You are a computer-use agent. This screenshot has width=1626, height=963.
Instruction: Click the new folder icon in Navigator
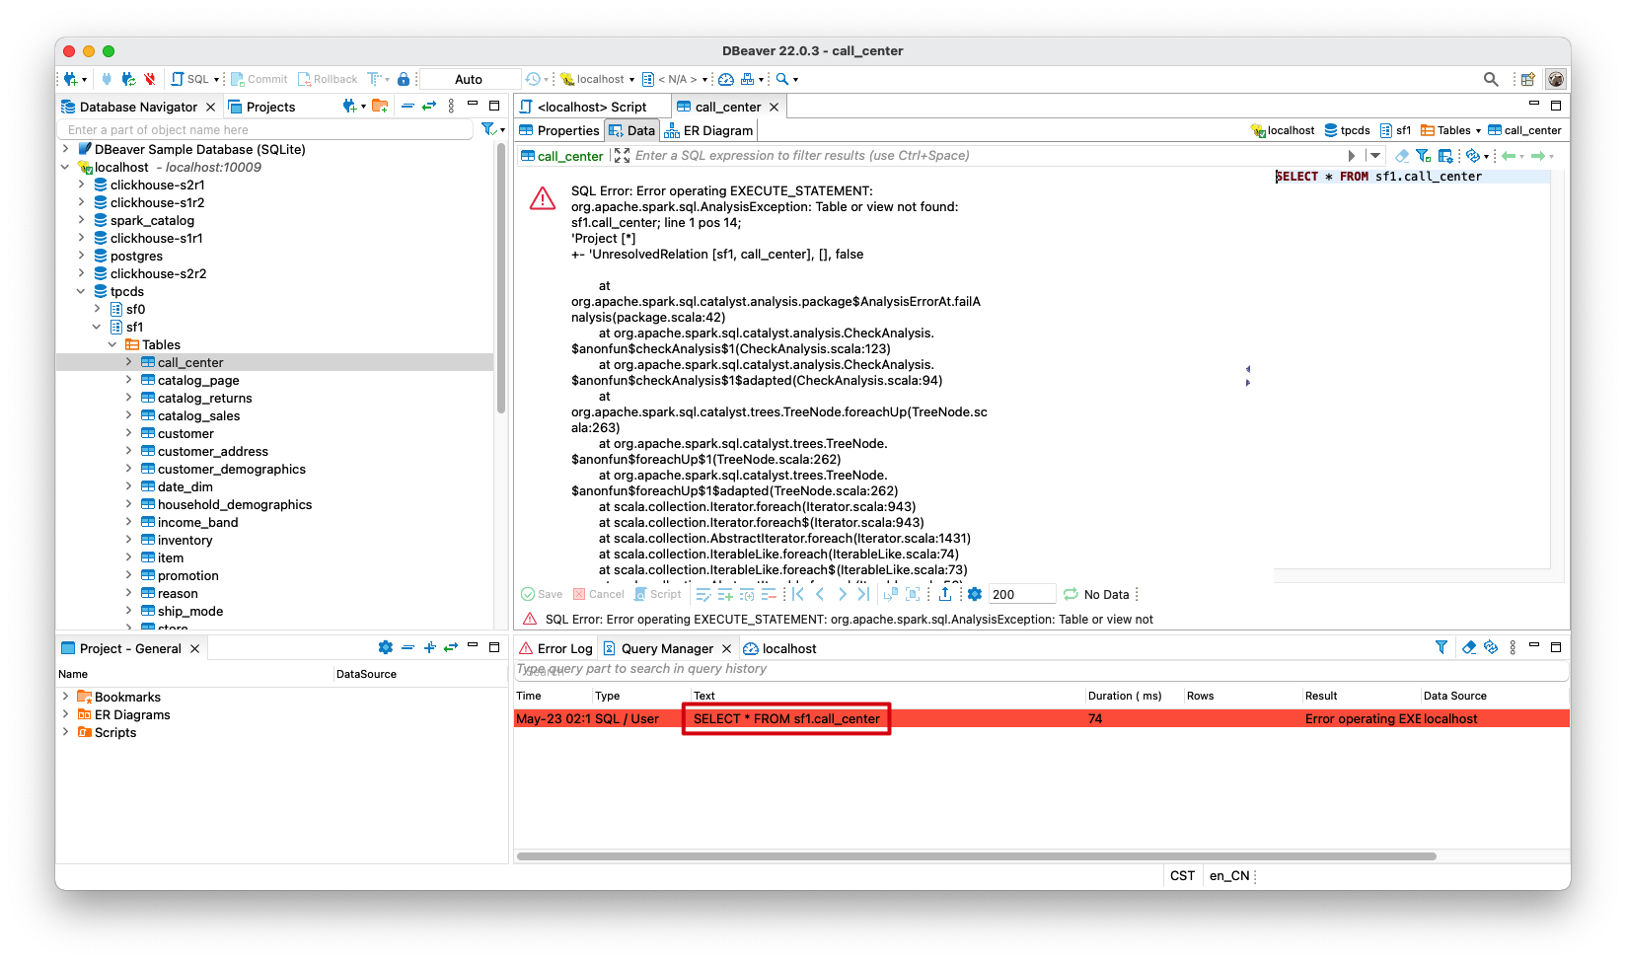(380, 106)
